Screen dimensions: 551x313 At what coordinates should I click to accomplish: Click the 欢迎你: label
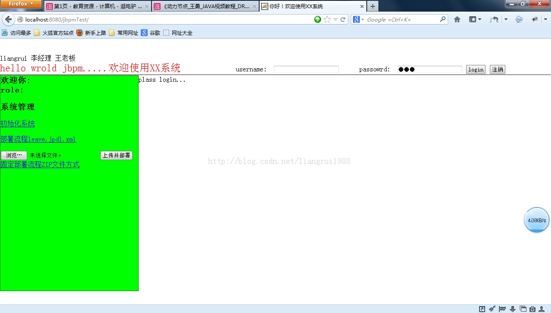coord(16,80)
